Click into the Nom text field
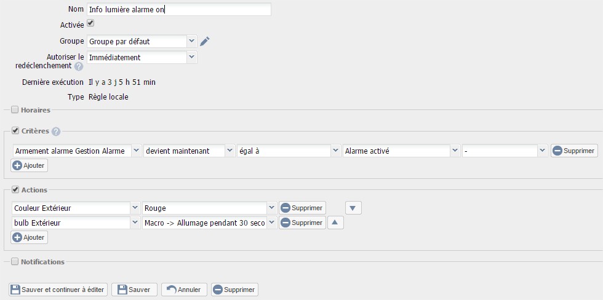603x300 pixels. [179, 9]
